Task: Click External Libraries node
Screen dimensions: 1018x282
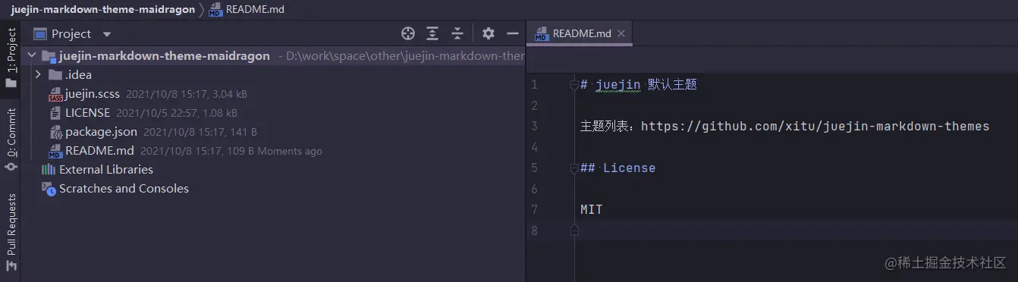Action: click(x=106, y=170)
